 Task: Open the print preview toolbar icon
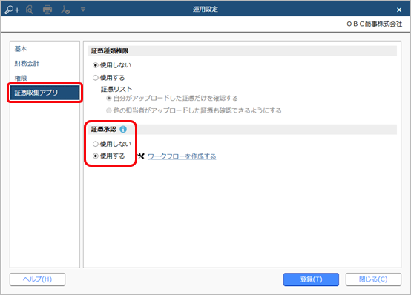click(30, 10)
